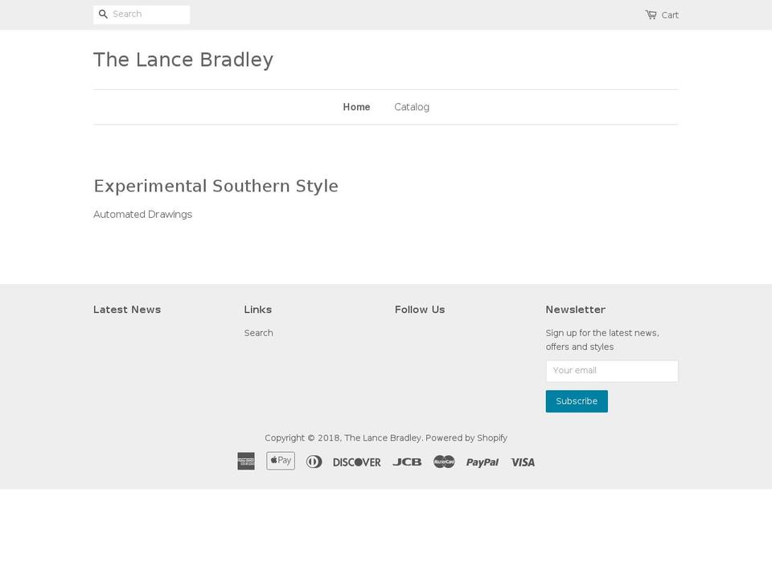The image size is (772, 579).
Task: Select the Home navigation item
Action: click(x=356, y=107)
